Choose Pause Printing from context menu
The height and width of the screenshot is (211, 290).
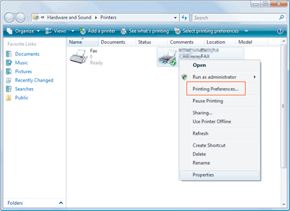tap(219, 101)
